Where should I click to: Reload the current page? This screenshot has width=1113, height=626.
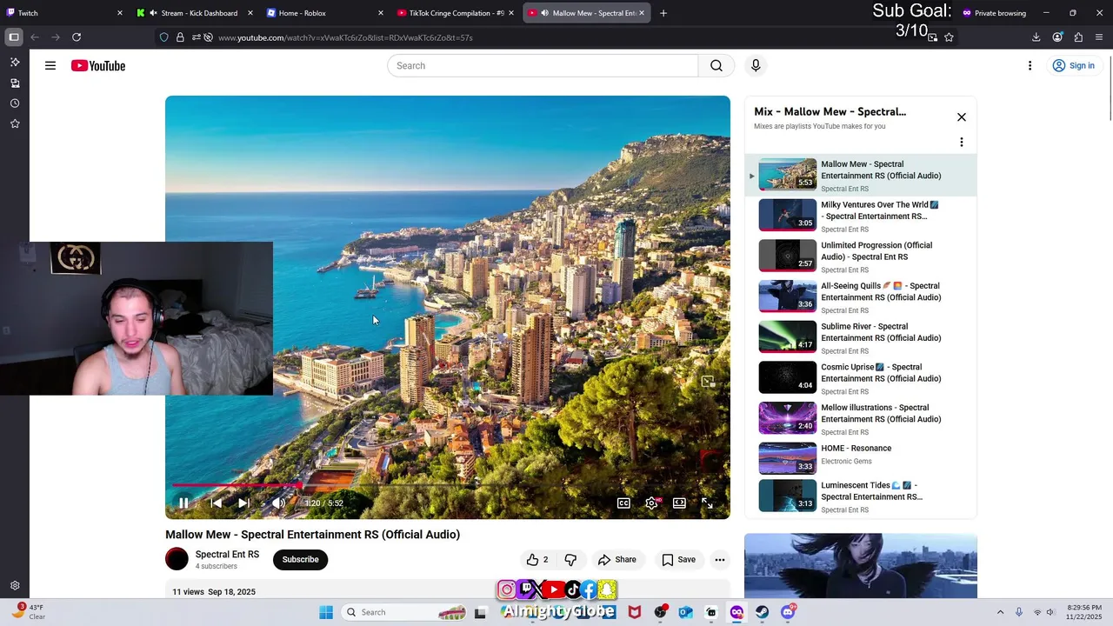77,37
